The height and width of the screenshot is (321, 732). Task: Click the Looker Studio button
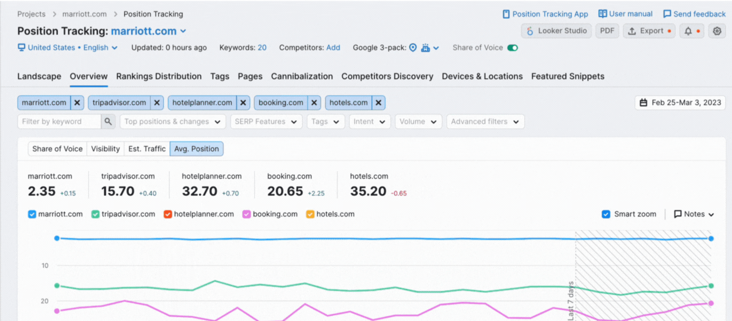click(556, 31)
